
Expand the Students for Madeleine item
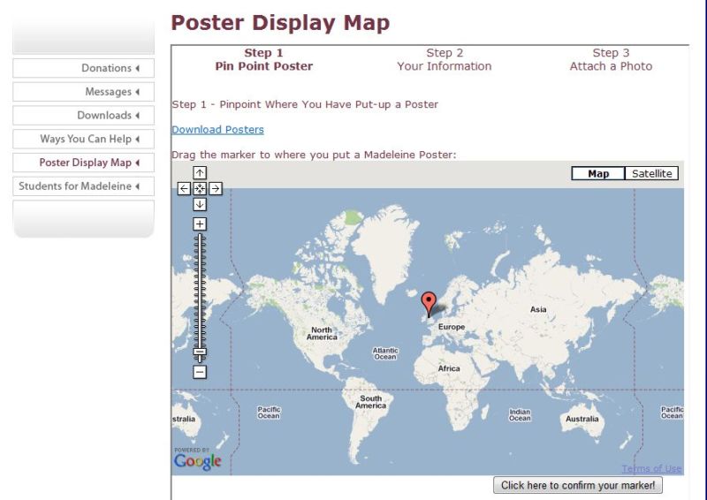coord(84,186)
